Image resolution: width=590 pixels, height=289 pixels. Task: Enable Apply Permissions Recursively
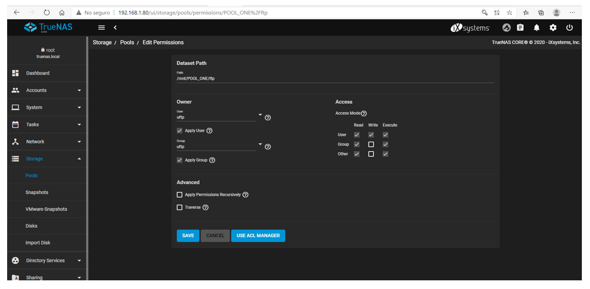[179, 195]
